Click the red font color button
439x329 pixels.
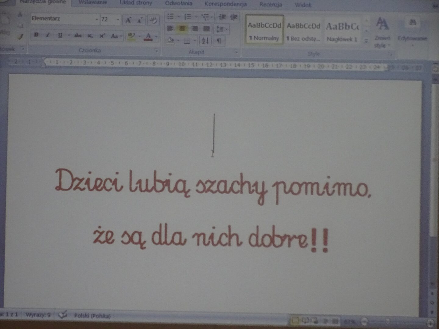pos(148,37)
